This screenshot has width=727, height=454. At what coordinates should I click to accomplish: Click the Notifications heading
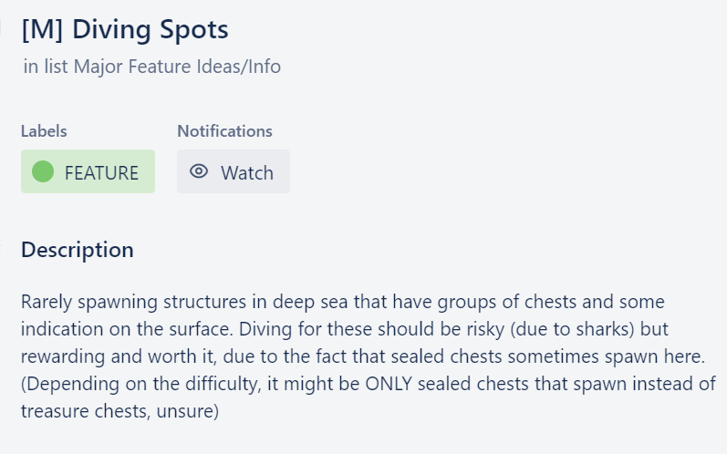(225, 131)
